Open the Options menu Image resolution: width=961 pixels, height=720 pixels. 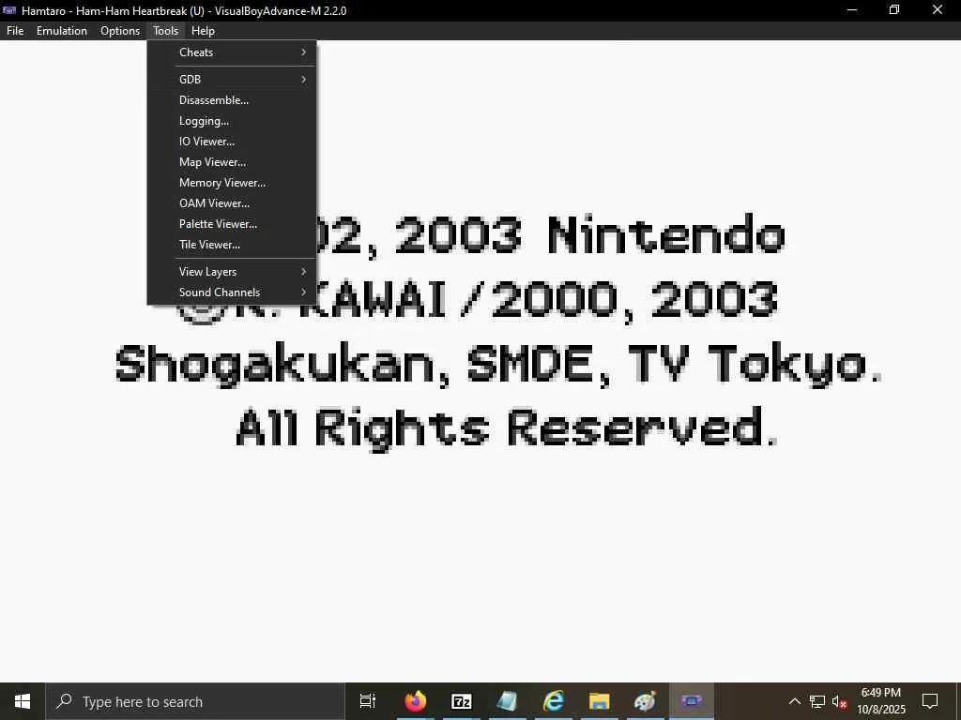pyautogui.click(x=119, y=31)
